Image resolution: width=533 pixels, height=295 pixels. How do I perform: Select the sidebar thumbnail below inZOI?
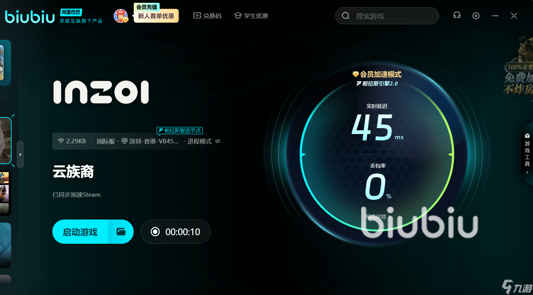point(5,194)
